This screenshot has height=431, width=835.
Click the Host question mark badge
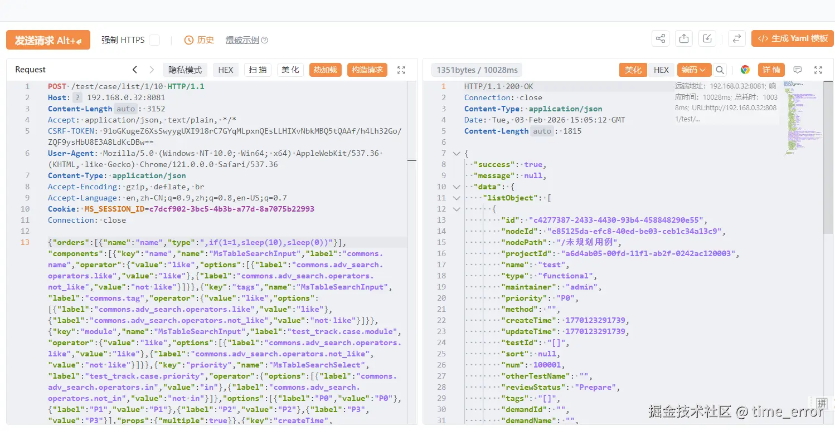(77, 97)
